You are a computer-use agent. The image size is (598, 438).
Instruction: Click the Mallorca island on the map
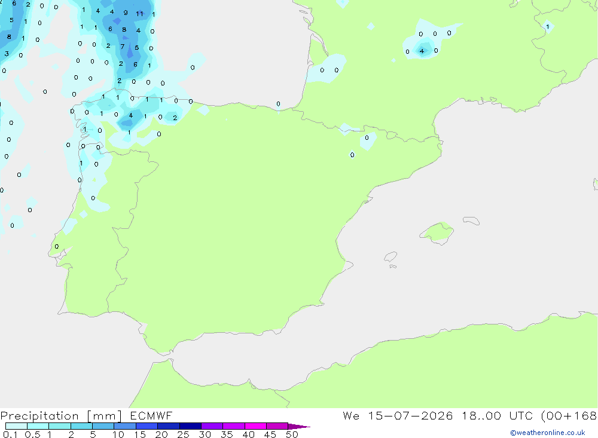[437, 232]
